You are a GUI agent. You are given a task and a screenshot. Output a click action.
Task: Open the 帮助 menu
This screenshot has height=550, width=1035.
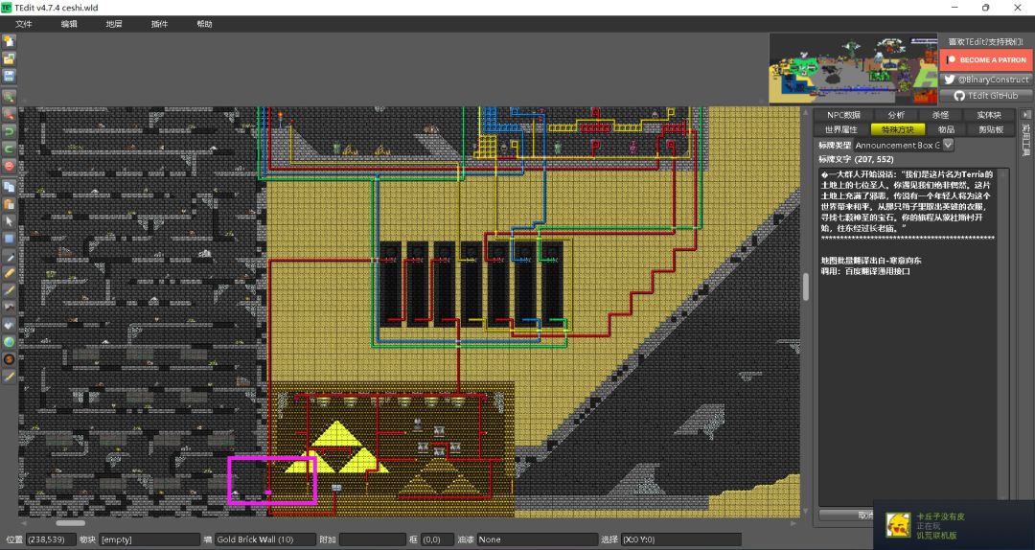[x=204, y=24]
